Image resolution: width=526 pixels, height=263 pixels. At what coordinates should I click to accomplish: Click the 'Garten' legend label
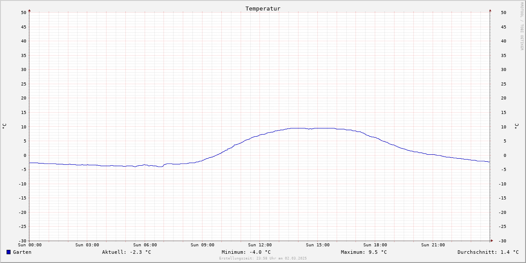22,252
